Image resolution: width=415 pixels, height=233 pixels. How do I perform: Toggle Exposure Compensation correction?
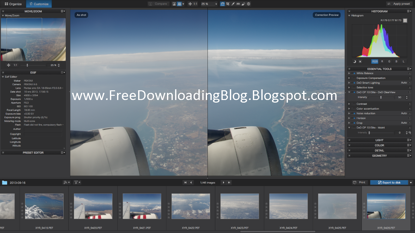pyautogui.click(x=354, y=78)
